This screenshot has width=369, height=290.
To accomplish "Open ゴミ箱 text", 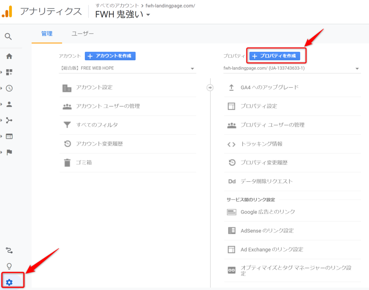I will coord(84,162).
